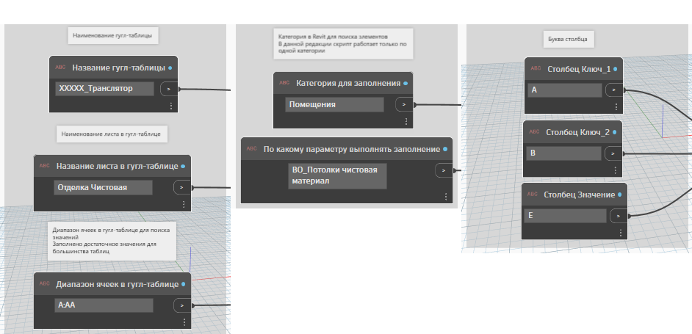Click the Помещения text field
Screen dimensions: 692x334
point(334,104)
